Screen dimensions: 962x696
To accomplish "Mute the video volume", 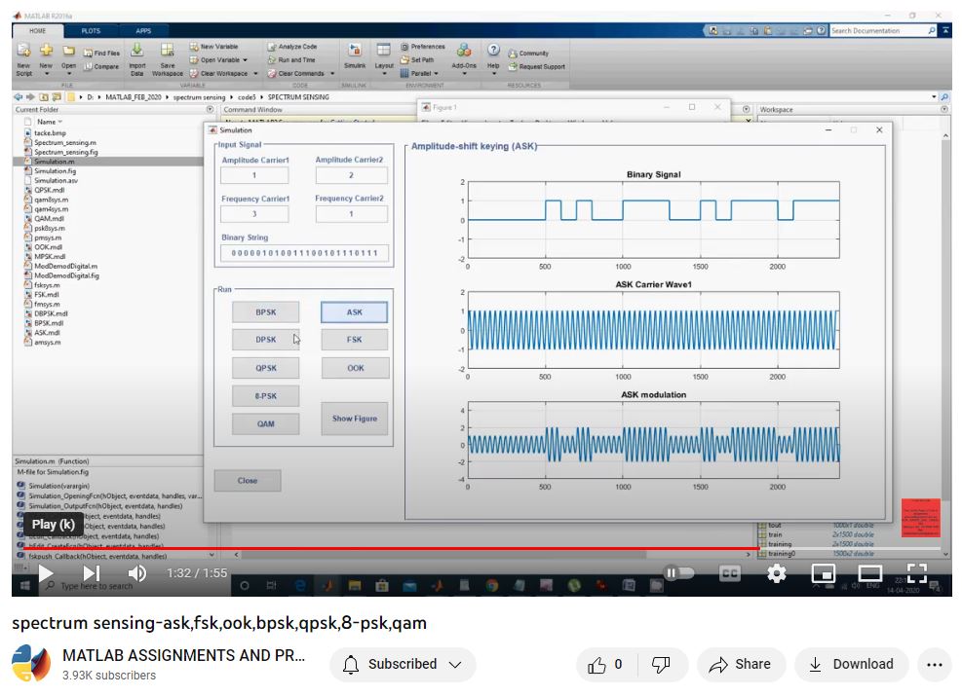I will click(x=136, y=574).
